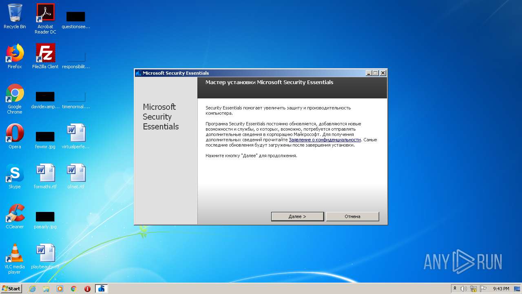Viewport: 522px width, 294px height.
Task: Open Opera from the taskbar
Action: pyautogui.click(x=87, y=289)
